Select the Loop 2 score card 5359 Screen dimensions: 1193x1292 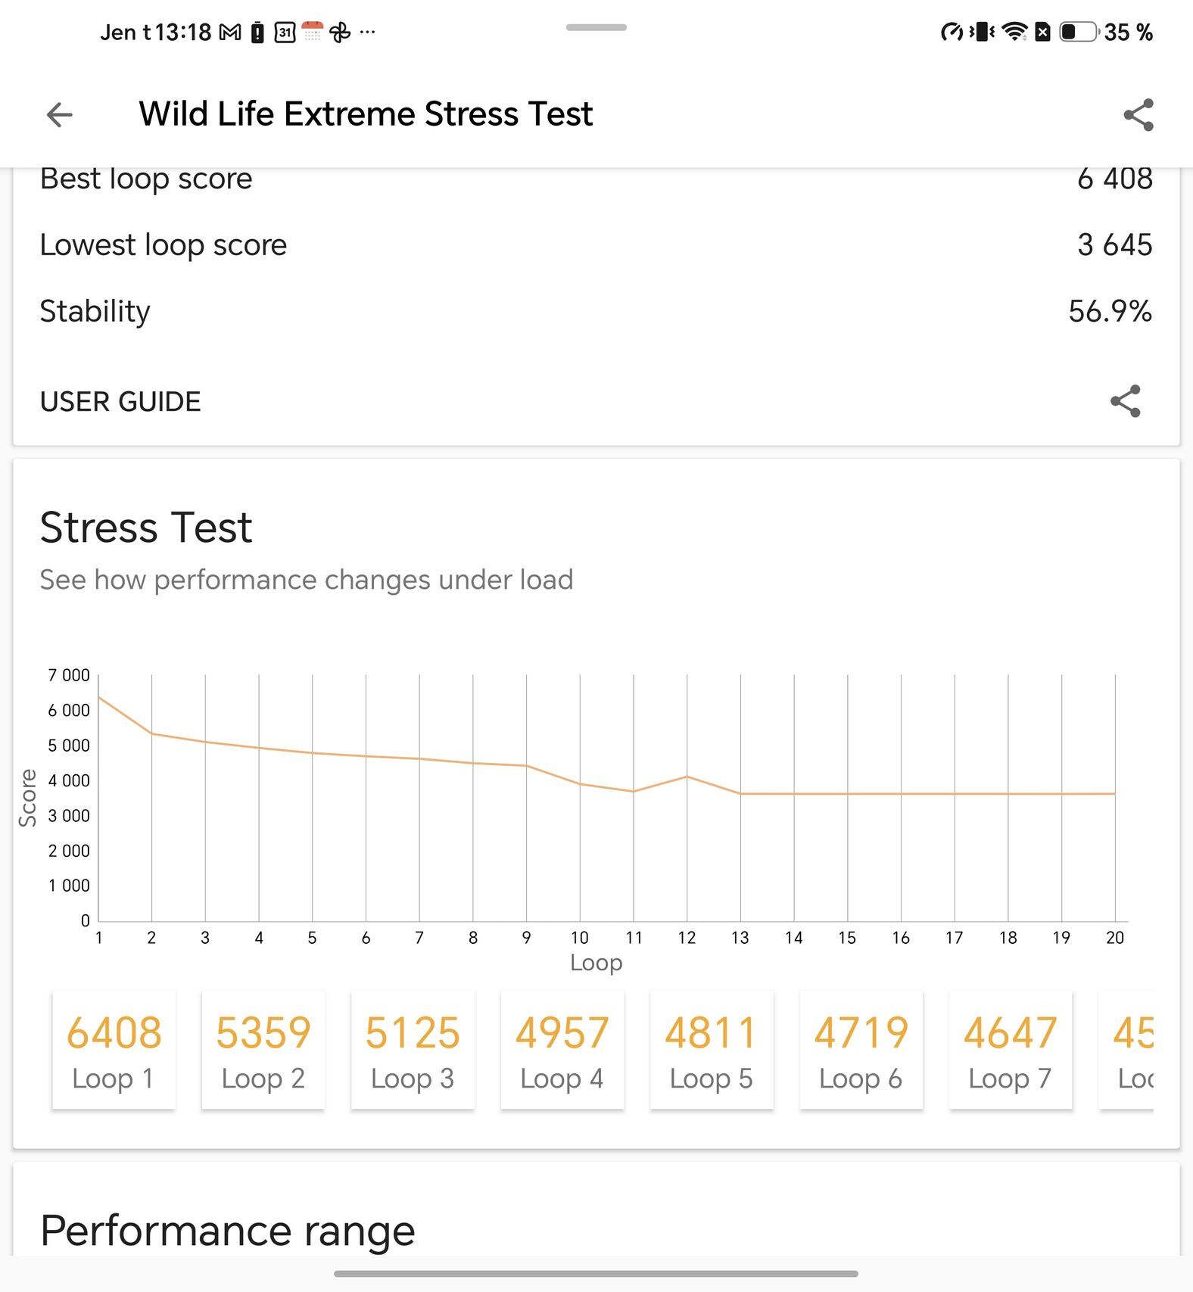[263, 1050]
